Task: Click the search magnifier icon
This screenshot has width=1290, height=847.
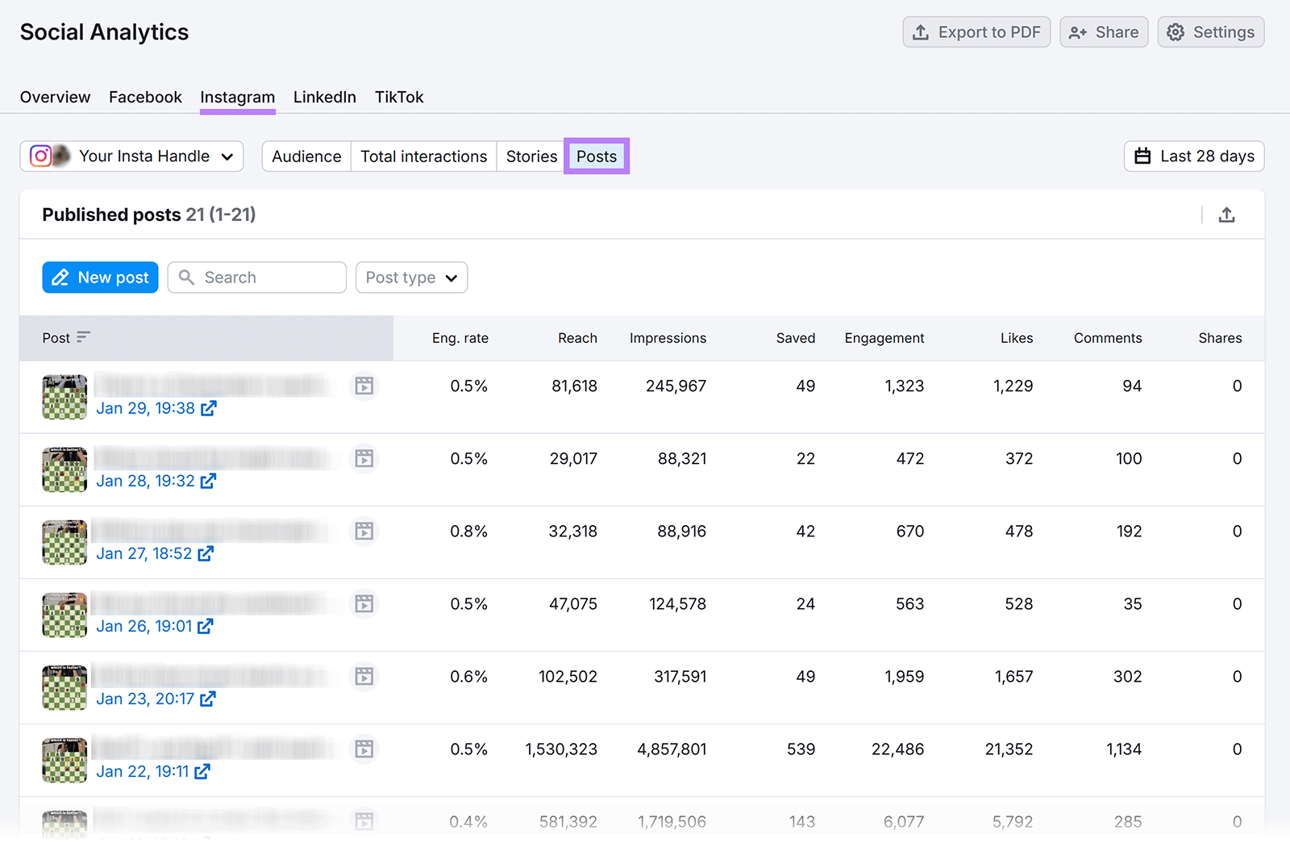Action: 186,277
